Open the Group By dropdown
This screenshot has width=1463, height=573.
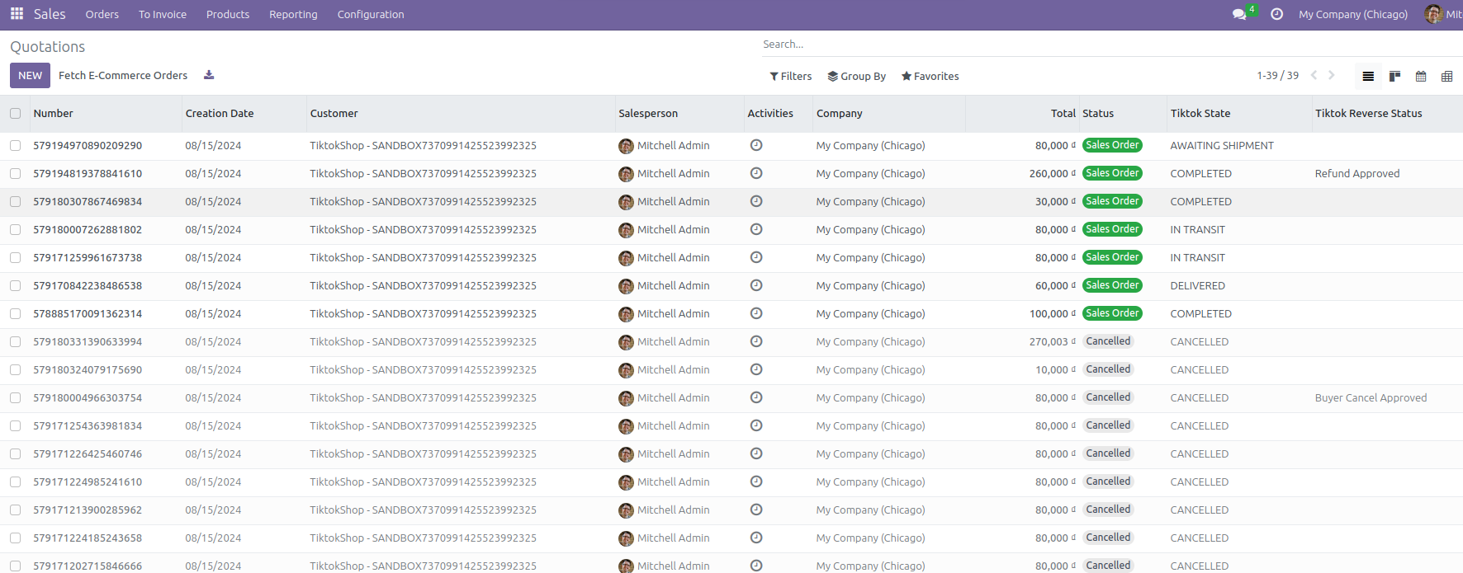pos(856,76)
